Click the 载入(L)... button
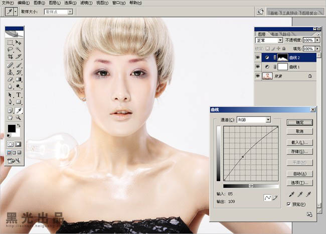This screenshot has width=326, height=234. click(x=299, y=143)
